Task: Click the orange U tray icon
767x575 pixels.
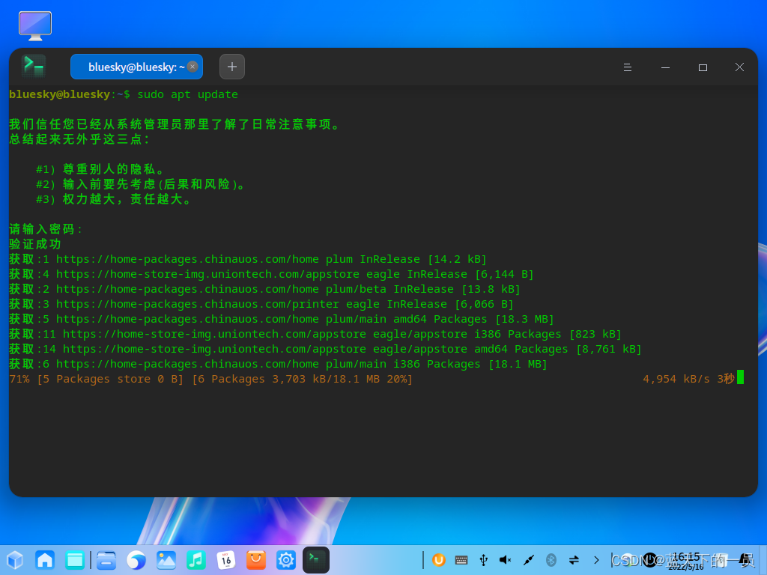Action: click(x=439, y=560)
